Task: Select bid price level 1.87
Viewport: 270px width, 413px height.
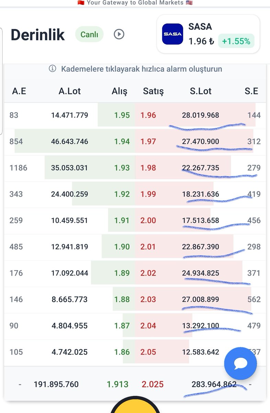Action: (x=122, y=326)
